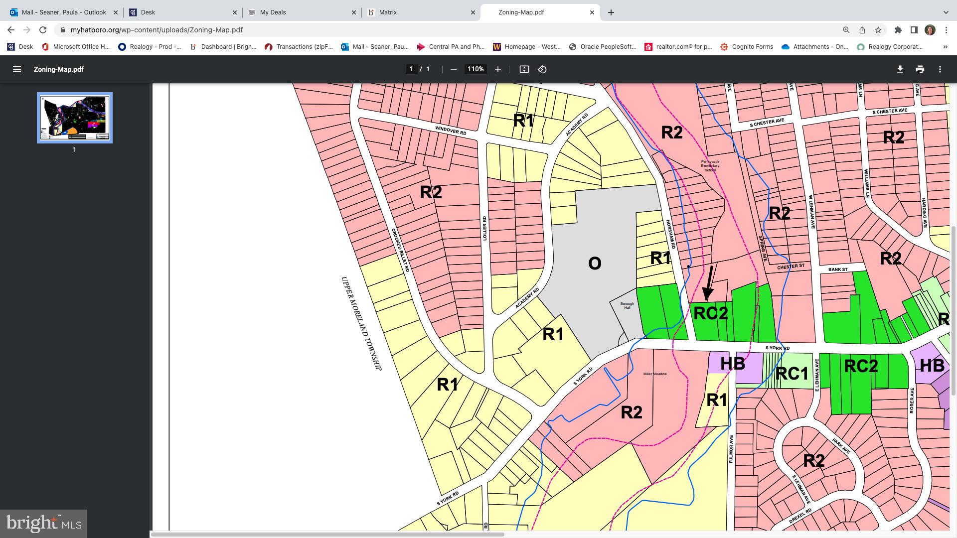Print the zoning map document

tap(920, 69)
